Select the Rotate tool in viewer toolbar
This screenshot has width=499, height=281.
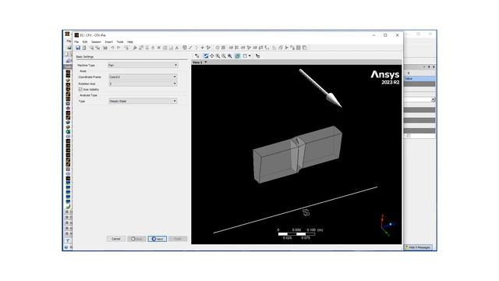[x=206, y=56]
